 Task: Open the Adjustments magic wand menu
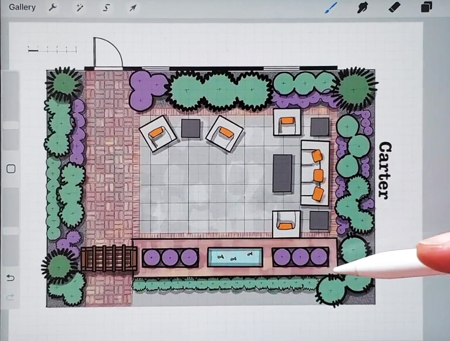pyautogui.click(x=80, y=8)
